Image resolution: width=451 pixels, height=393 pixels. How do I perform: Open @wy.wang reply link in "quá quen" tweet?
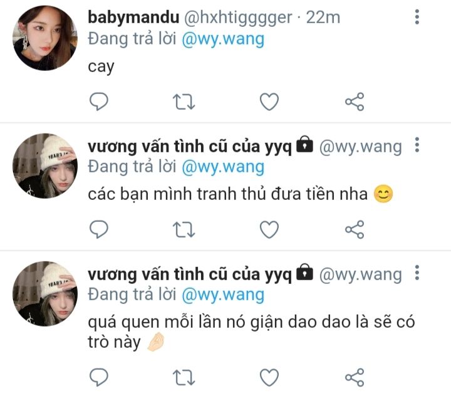223,295
